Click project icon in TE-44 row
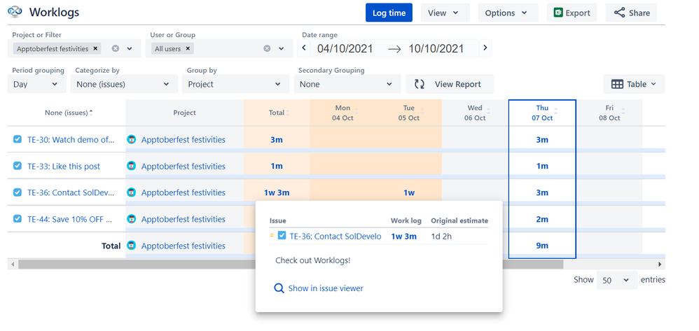This screenshot has height=331, width=699. (x=131, y=219)
